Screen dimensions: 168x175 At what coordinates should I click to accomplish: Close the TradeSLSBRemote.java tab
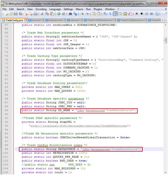point(114,20)
